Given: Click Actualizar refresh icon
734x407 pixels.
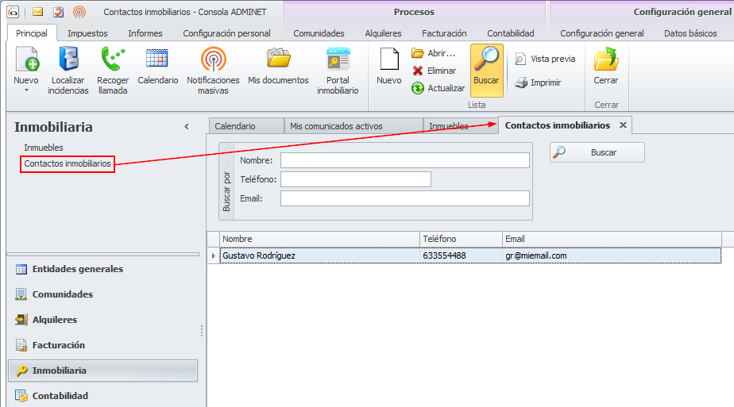Looking at the screenshot, I should (x=418, y=88).
